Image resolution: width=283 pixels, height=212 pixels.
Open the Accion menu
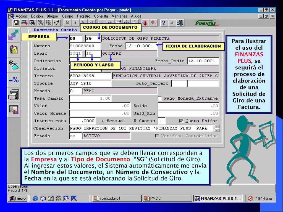(x=21, y=16)
